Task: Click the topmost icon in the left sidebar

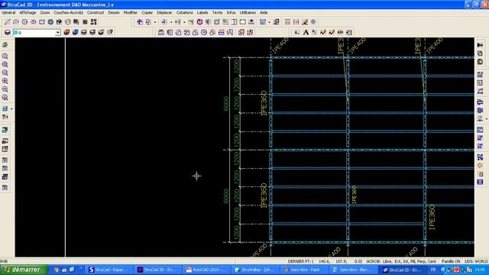Action: point(5,45)
